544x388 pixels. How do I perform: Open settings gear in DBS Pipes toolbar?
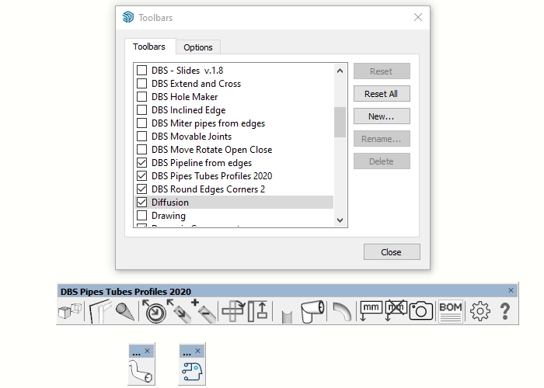click(x=480, y=311)
